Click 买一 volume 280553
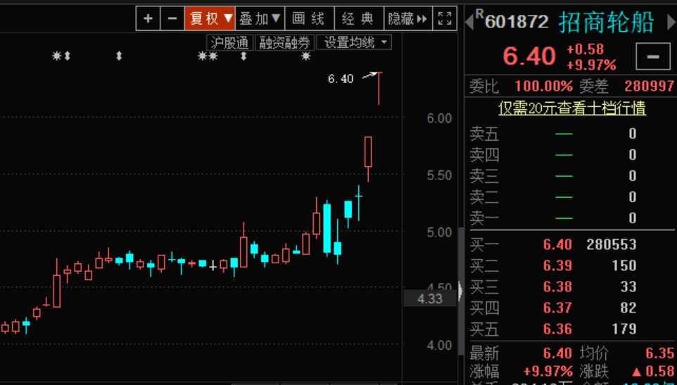Screen dimensions: 677x385 click(x=612, y=245)
